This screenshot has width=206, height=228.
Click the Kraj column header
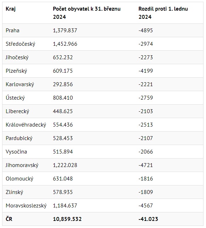pyautogui.click(x=11, y=9)
